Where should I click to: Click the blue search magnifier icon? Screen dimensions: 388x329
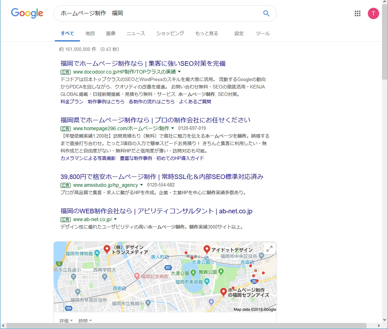(266, 13)
